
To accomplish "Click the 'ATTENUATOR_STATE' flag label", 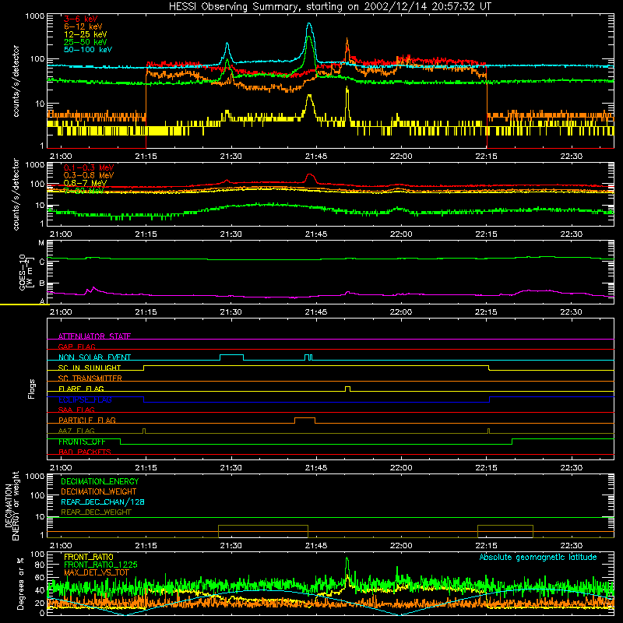I will [94, 336].
